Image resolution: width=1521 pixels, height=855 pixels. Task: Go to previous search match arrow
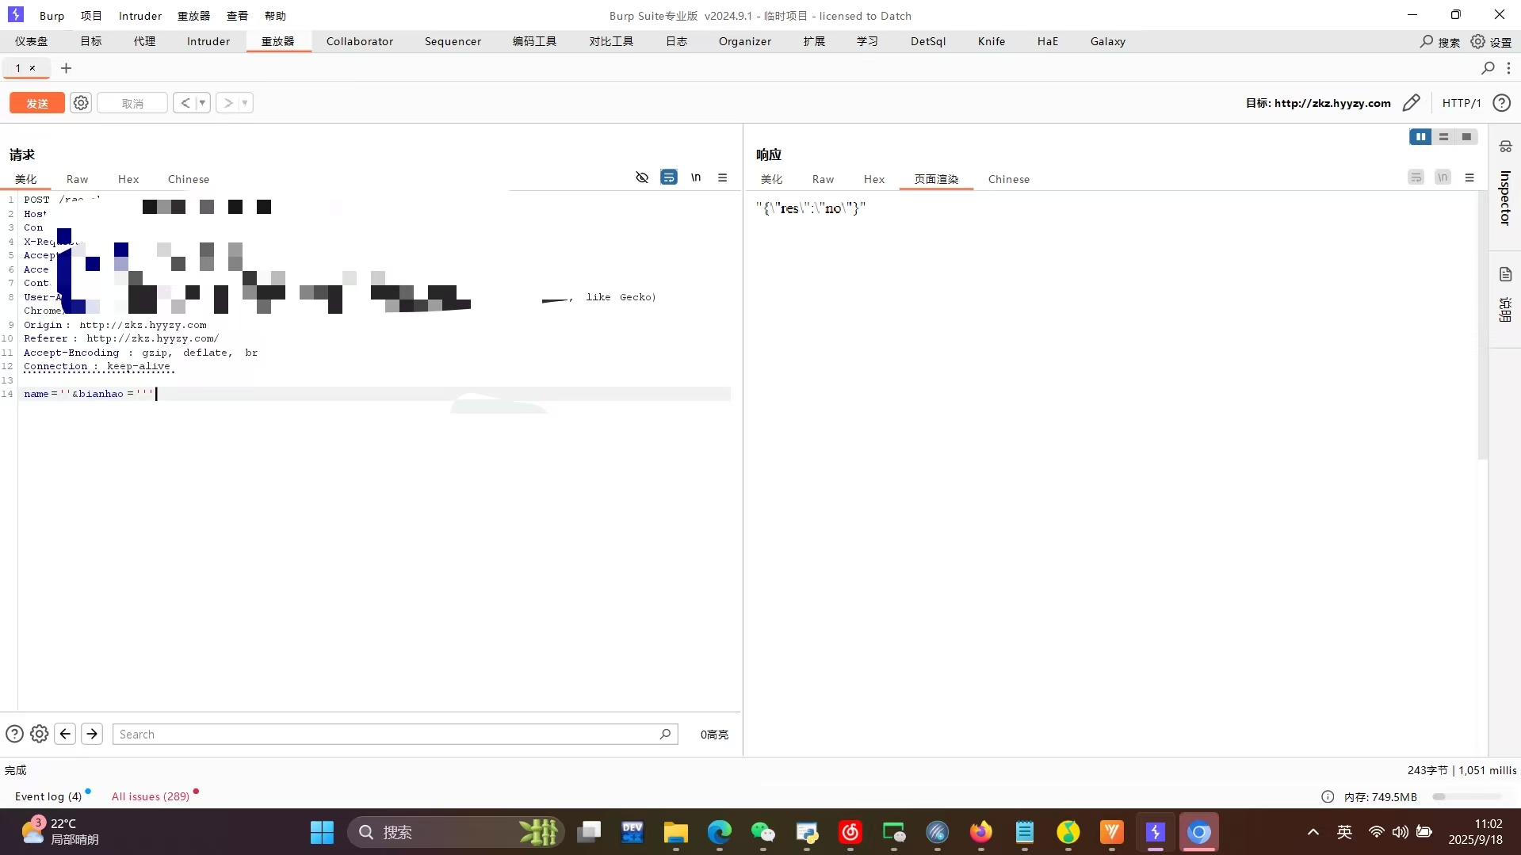coord(65,734)
